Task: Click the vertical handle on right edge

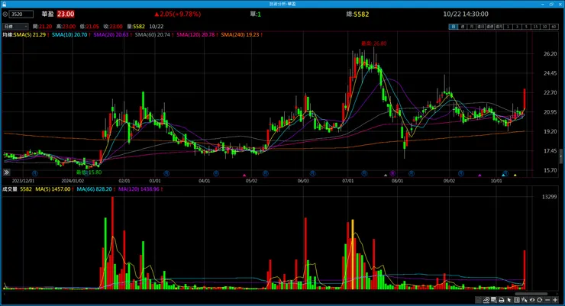Action: [x=560, y=156]
